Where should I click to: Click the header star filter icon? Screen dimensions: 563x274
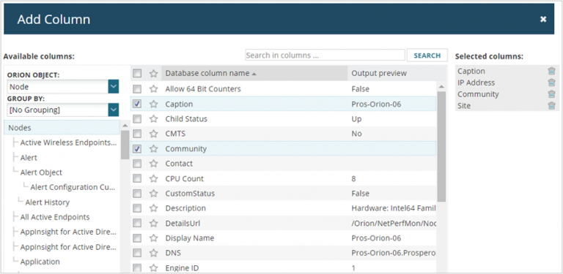click(x=154, y=73)
